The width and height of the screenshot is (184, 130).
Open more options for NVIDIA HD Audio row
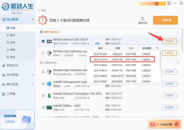[x=178, y=53]
